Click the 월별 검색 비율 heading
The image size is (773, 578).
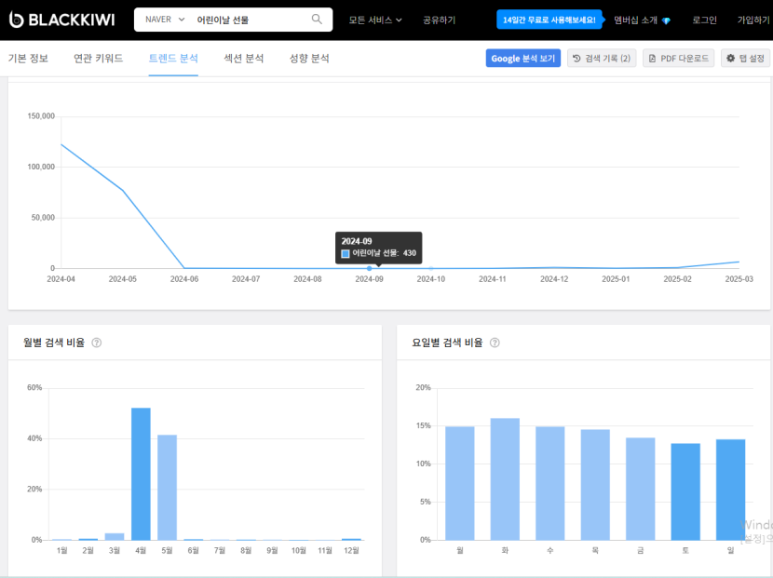click(54, 343)
